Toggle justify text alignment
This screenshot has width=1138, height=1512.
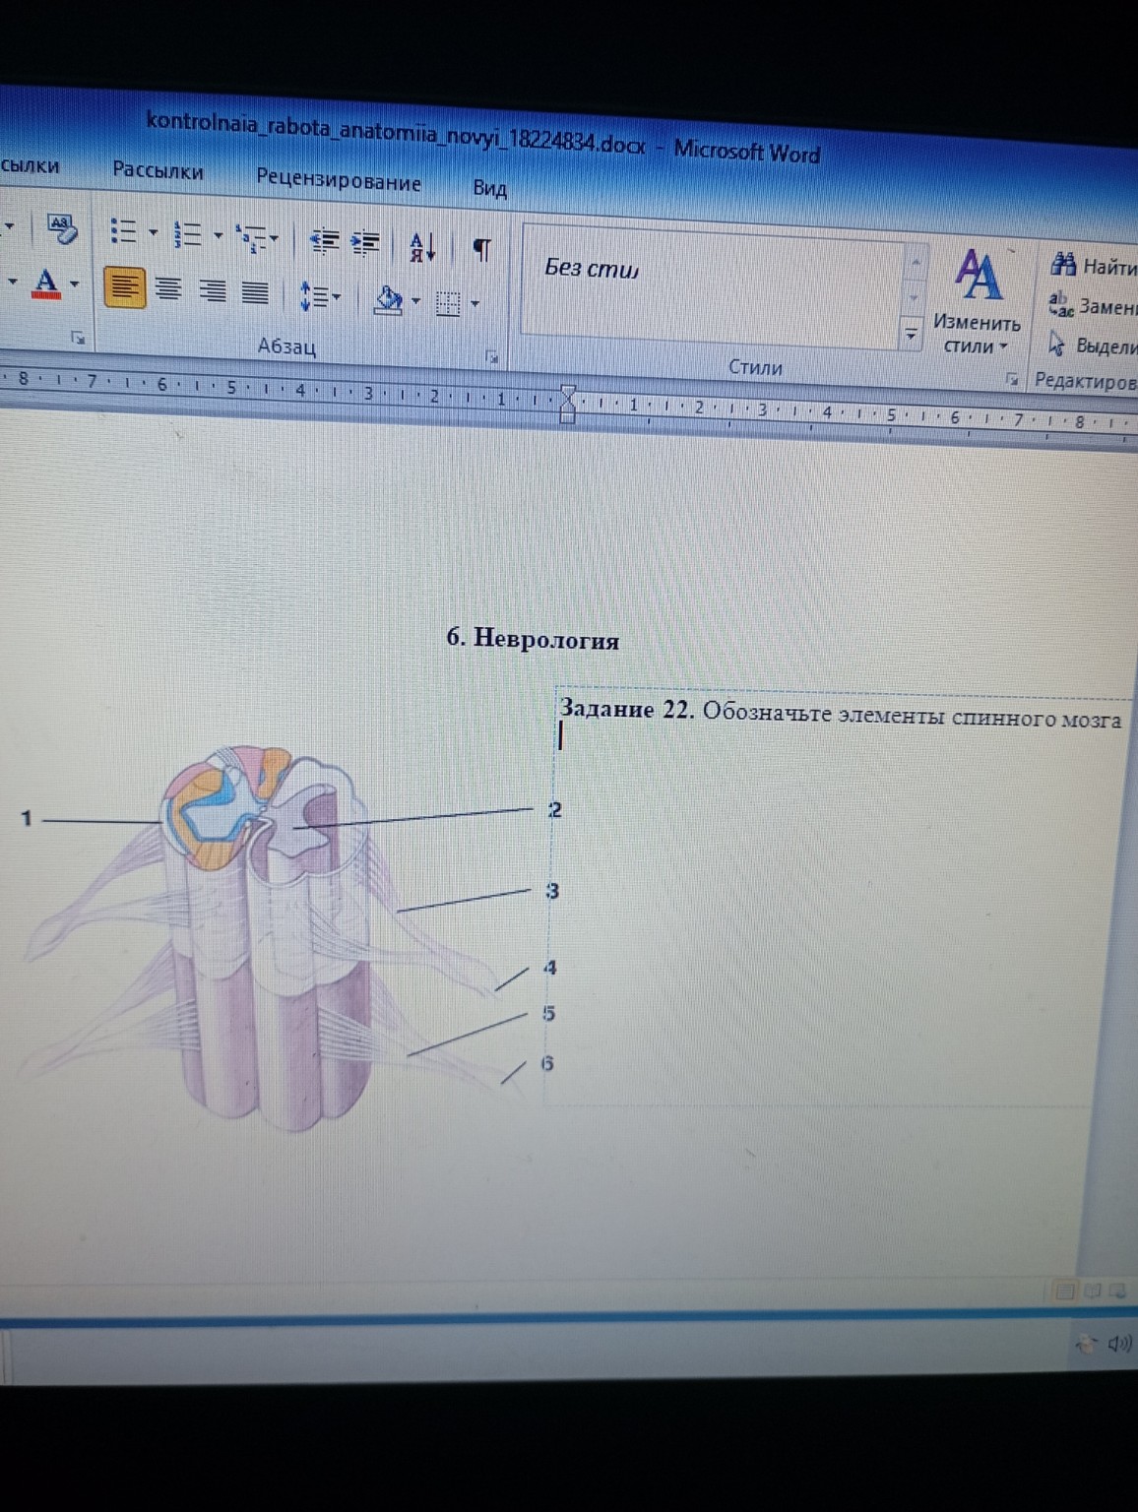(255, 293)
